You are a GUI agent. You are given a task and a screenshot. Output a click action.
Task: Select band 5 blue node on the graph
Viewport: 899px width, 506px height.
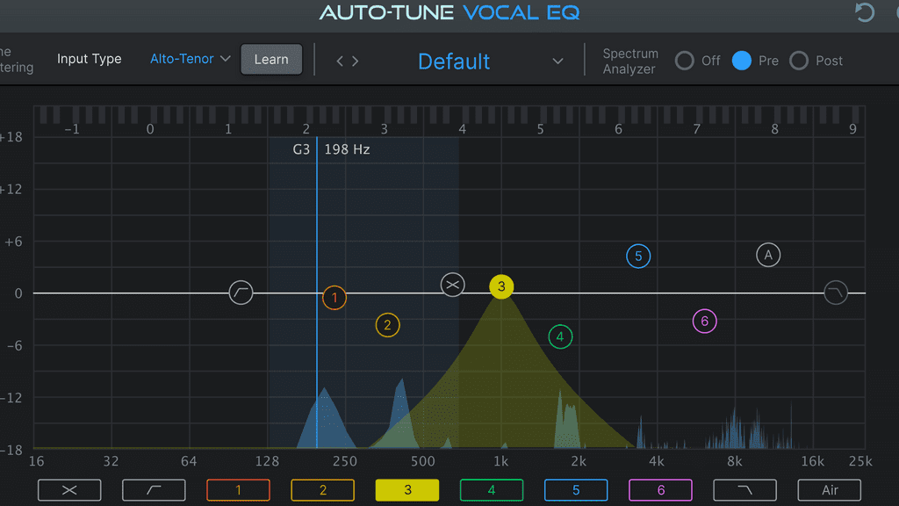click(x=638, y=256)
